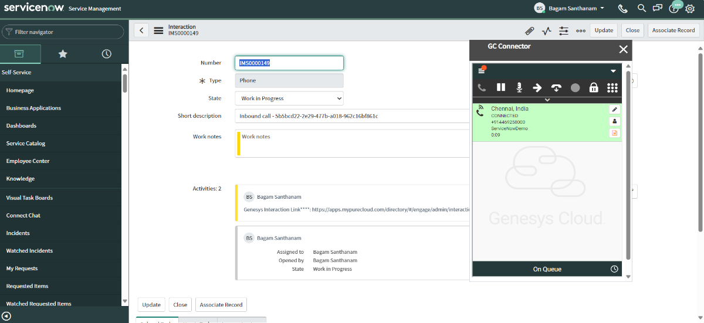Screen dimensions: 704x323
Task: Open Requested Items module
Action: pyautogui.click(x=27, y=286)
